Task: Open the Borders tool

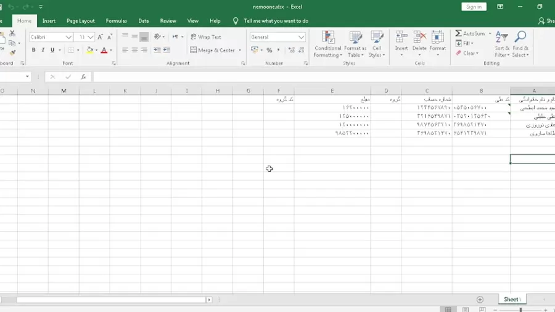Action: point(71,50)
